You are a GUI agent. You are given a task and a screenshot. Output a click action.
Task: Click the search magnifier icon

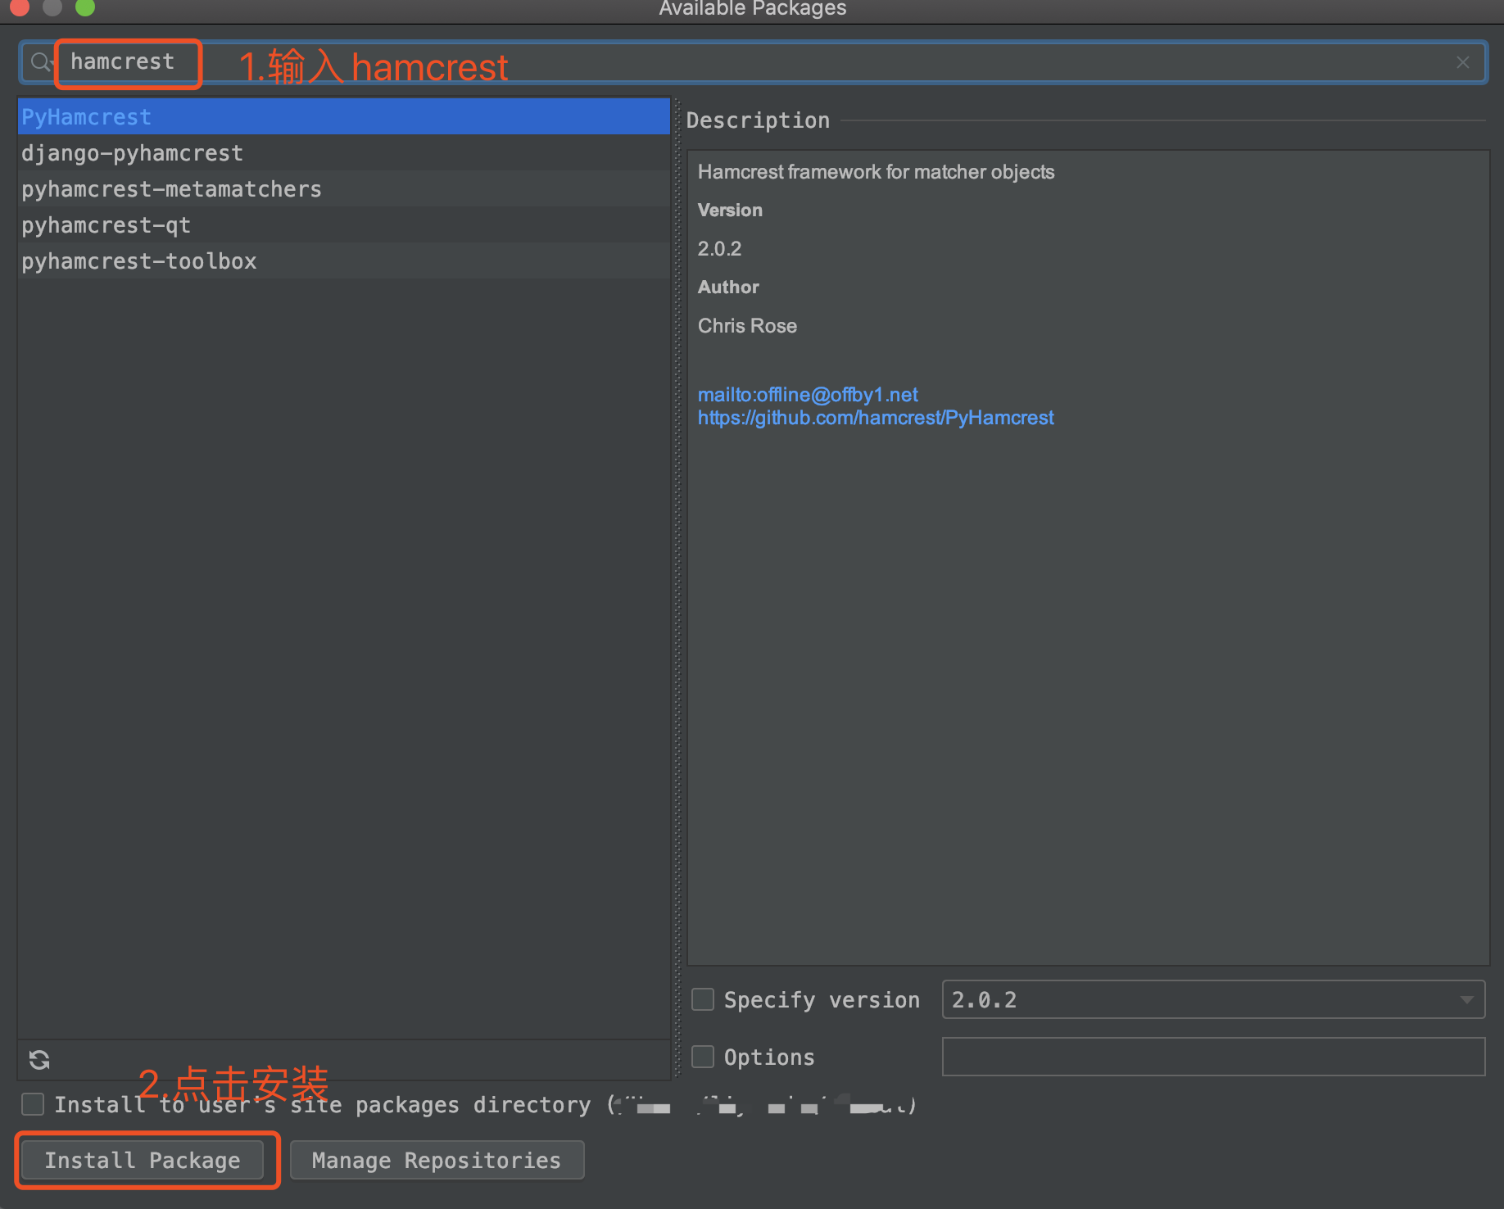point(40,62)
